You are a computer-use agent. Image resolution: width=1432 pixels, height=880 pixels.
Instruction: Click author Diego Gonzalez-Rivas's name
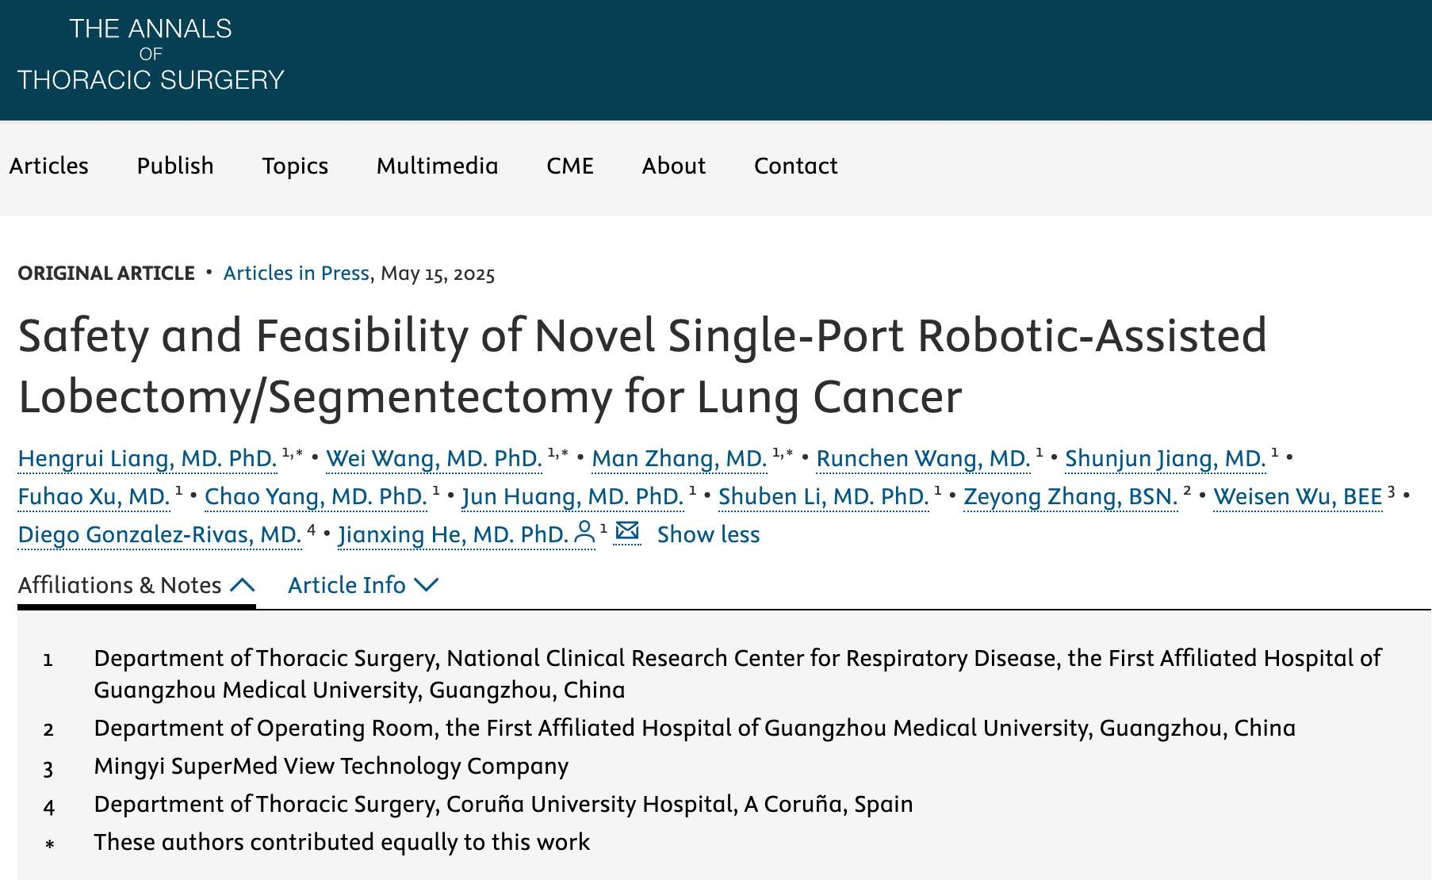(159, 534)
